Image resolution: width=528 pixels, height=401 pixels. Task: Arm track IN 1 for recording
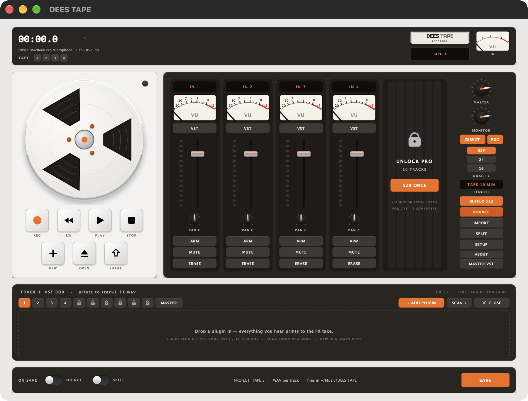click(x=194, y=241)
